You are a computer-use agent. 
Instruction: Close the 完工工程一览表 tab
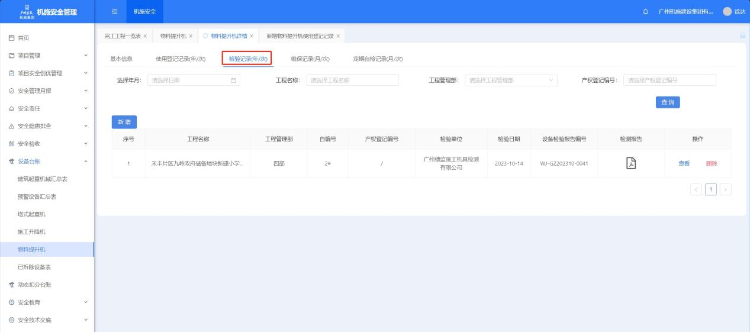145,37
